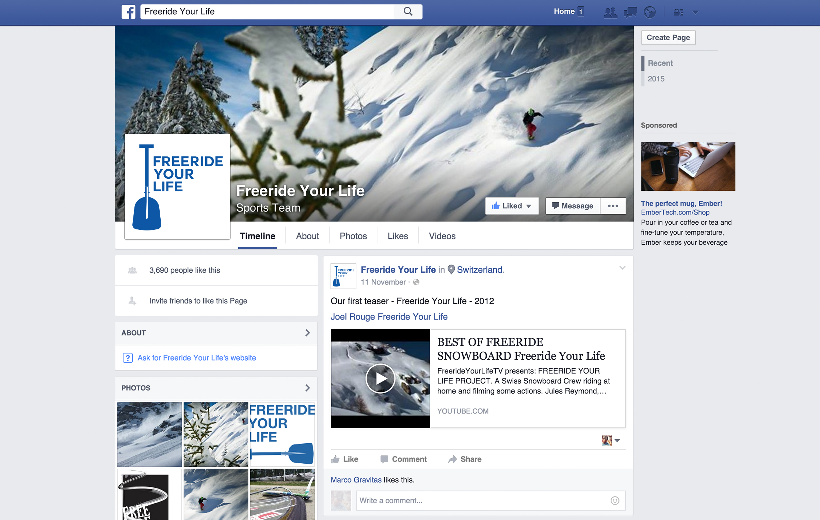Open the account menu dropdown arrow
Image resolution: width=820 pixels, height=520 pixels.
[x=695, y=13]
